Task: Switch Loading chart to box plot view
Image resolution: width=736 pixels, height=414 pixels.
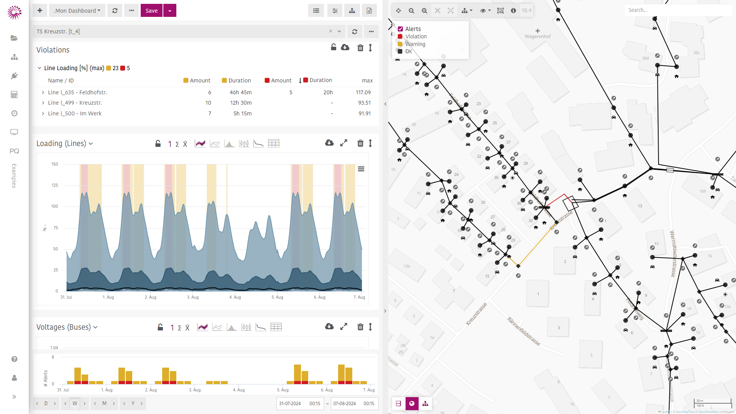Action: coord(244,143)
